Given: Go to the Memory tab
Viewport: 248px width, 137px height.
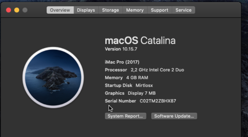Looking at the screenshot, I should coord(135,10).
